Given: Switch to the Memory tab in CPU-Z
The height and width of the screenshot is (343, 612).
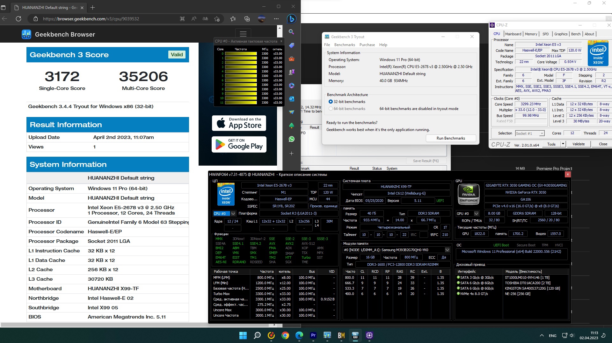Looking at the screenshot, I should [x=531, y=34].
